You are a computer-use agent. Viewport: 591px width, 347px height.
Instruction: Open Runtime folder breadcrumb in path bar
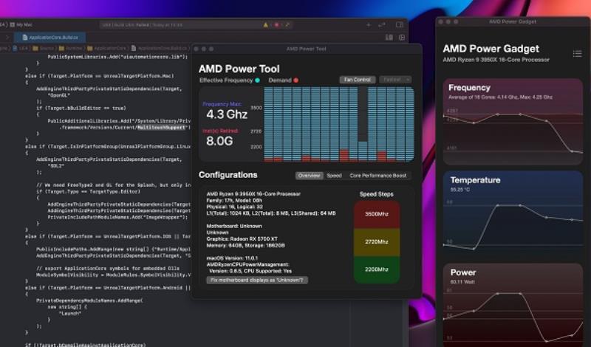[x=71, y=48]
